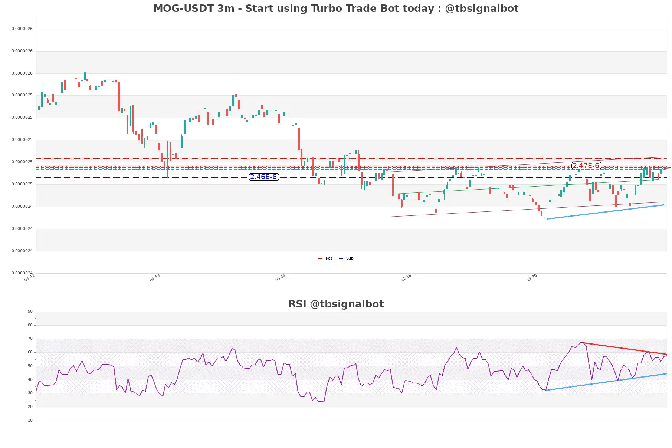The height and width of the screenshot is (448, 672).
Task: Click the RSI 70 axis label
Action: 30,339
